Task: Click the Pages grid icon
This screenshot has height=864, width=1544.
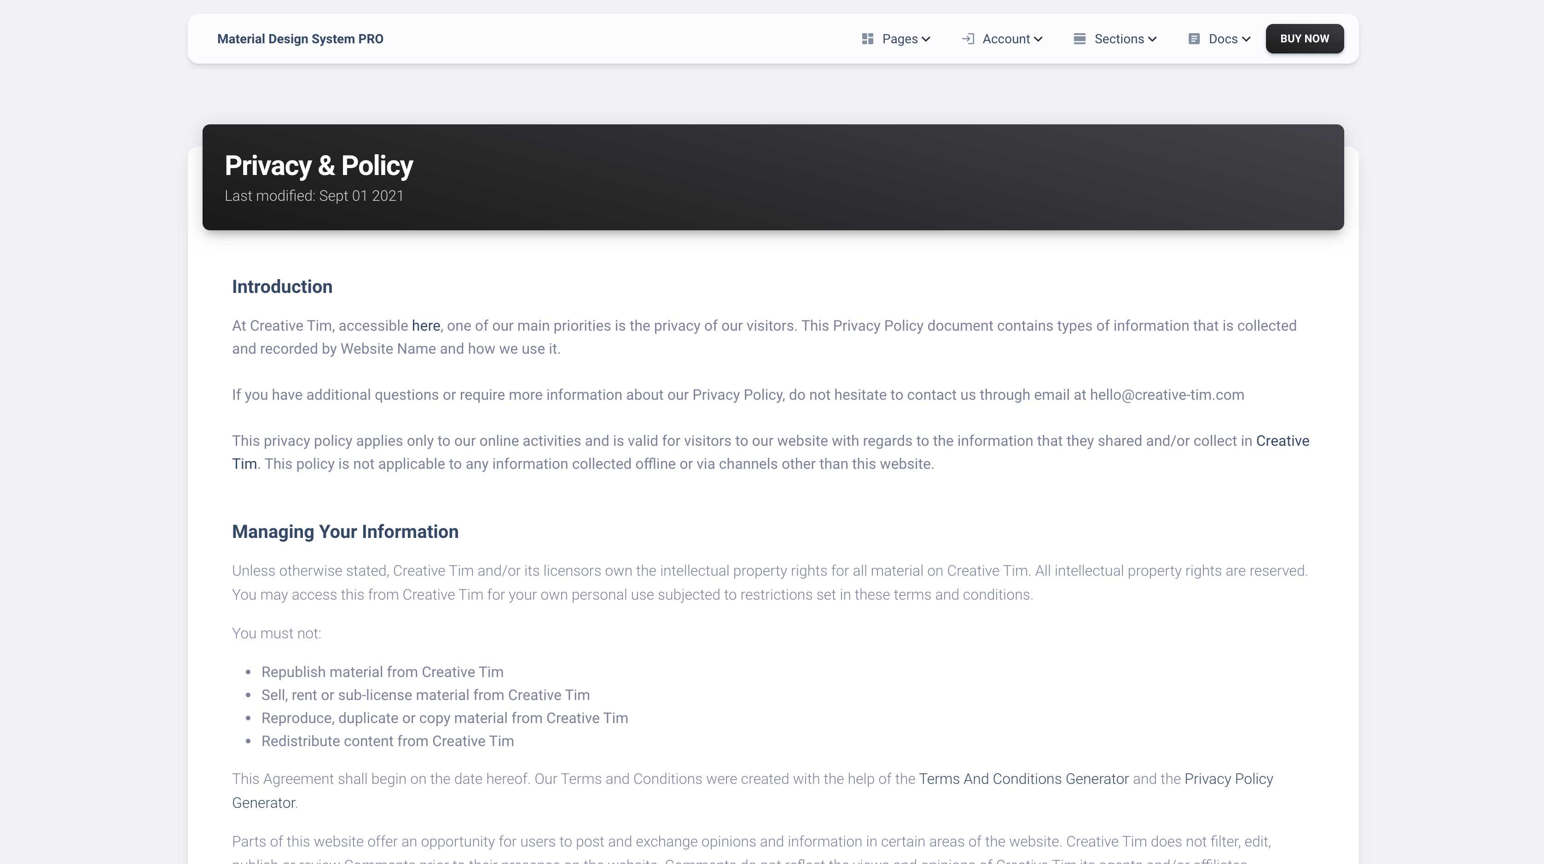Action: 867,39
